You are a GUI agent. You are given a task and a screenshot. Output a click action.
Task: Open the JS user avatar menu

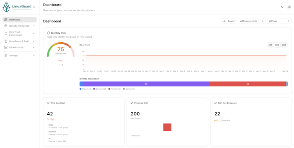pyautogui.click(x=289, y=7)
